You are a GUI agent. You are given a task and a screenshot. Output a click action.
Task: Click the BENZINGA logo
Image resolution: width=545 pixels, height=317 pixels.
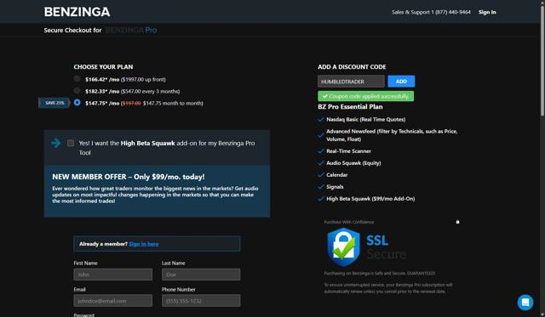coord(77,12)
